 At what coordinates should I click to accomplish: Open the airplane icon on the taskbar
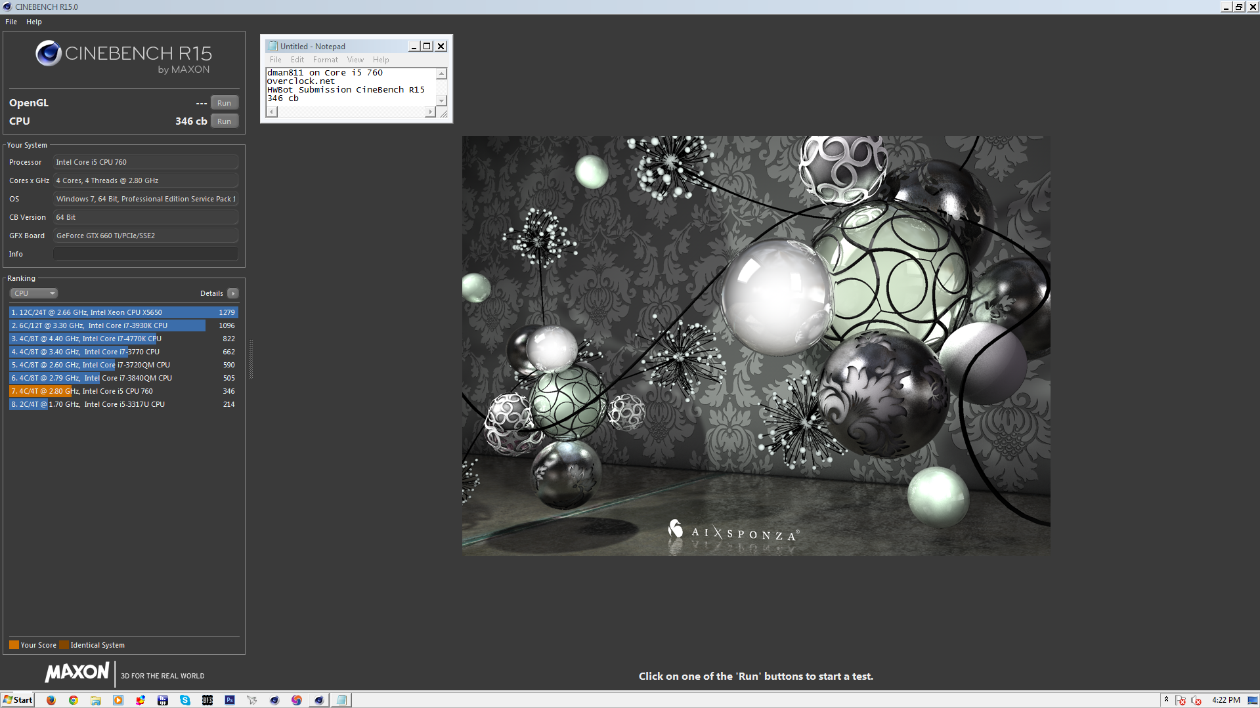point(252,700)
